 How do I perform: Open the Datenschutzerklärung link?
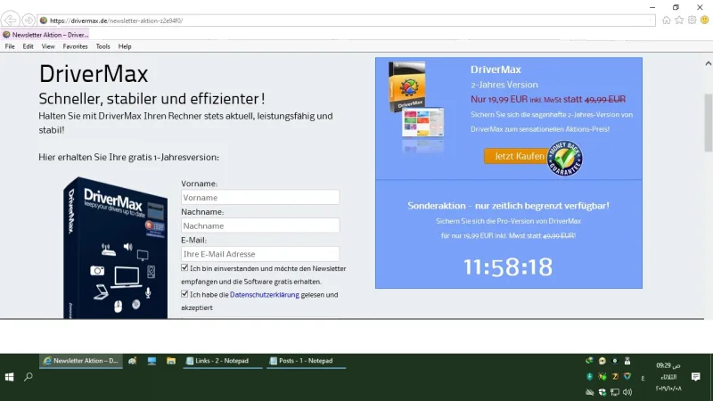pos(264,295)
